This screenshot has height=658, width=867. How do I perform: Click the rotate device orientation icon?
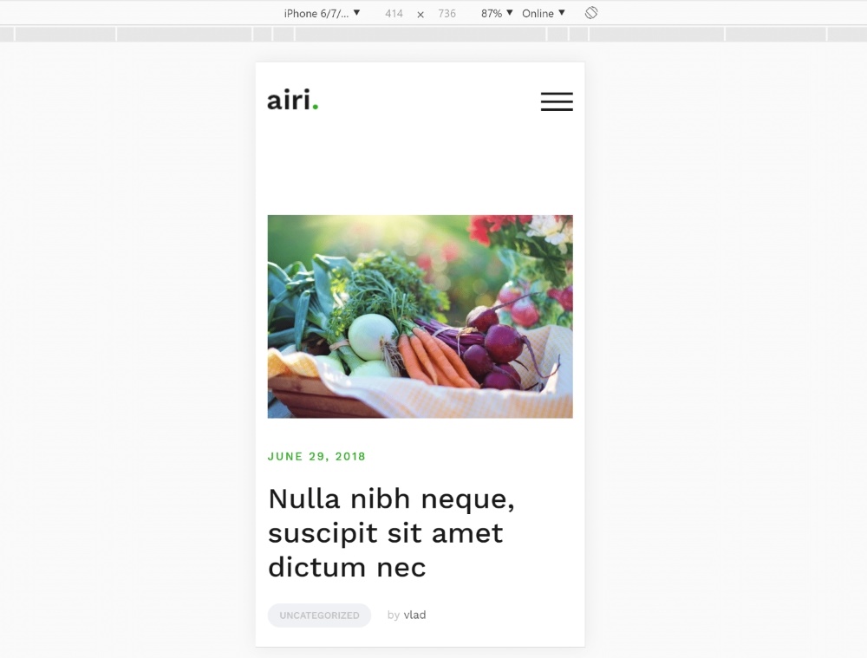(591, 13)
